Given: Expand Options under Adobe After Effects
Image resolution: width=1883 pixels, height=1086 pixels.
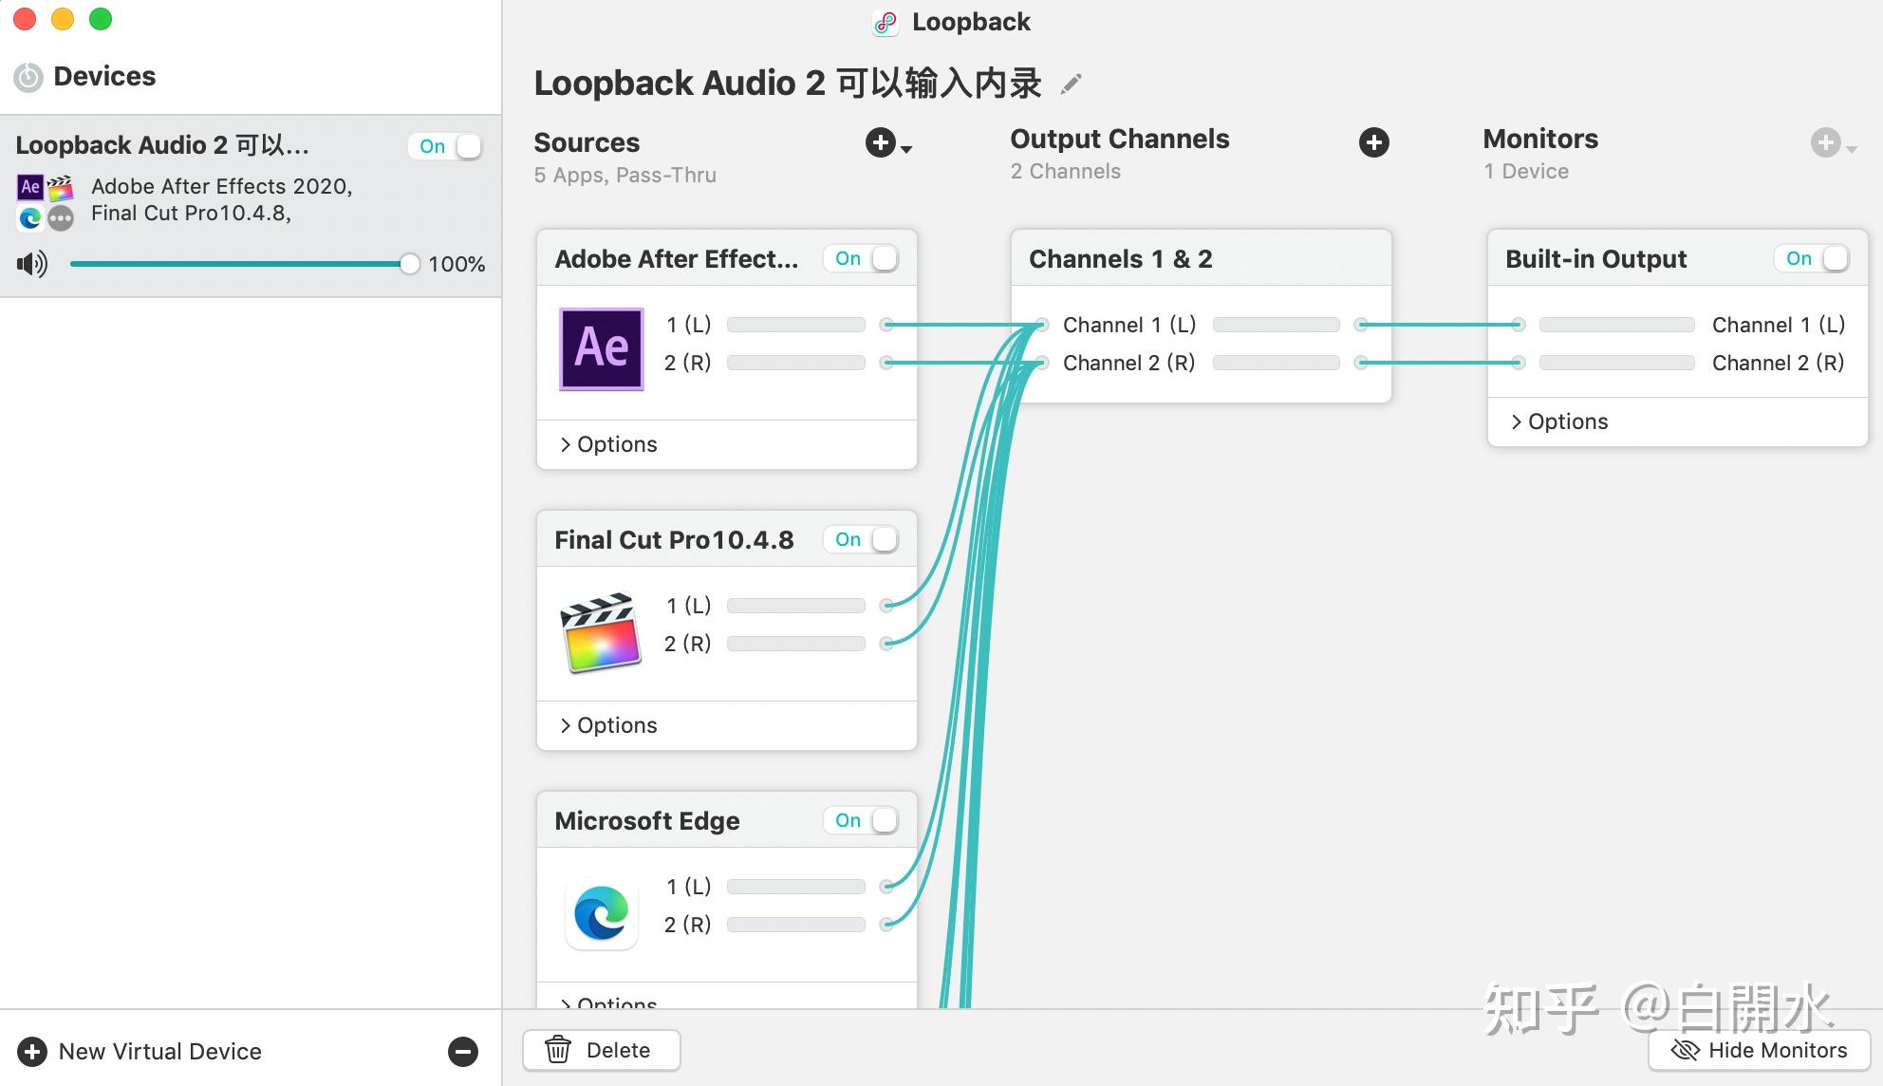Looking at the screenshot, I should click(608, 444).
